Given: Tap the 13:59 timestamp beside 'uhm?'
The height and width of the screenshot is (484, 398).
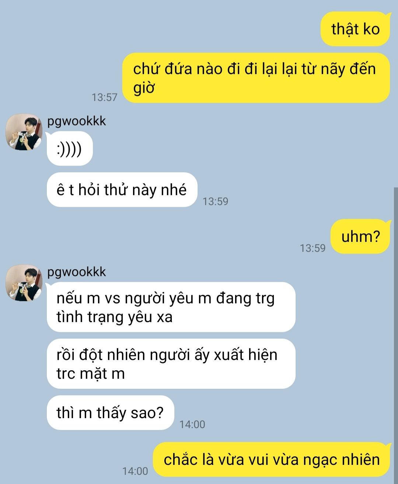Looking at the screenshot, I should point(313,248).
